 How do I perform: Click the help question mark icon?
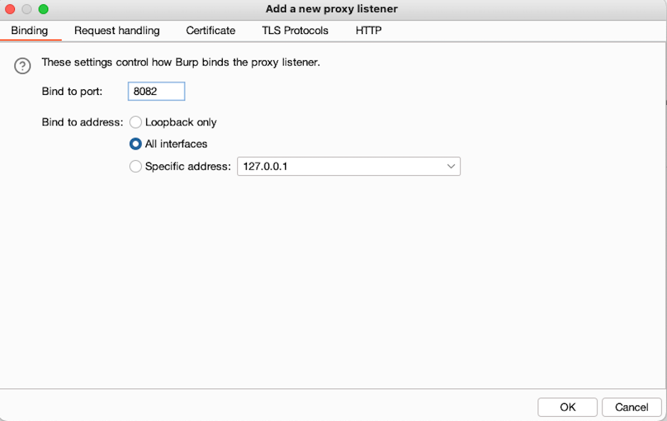point(22,65)
